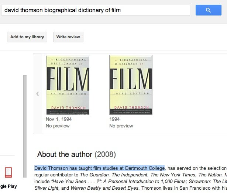Open the Nov 1, 1994 edition cover
Image resolution: width=227 pixels, height=193 pixels.
pos(68,85)
